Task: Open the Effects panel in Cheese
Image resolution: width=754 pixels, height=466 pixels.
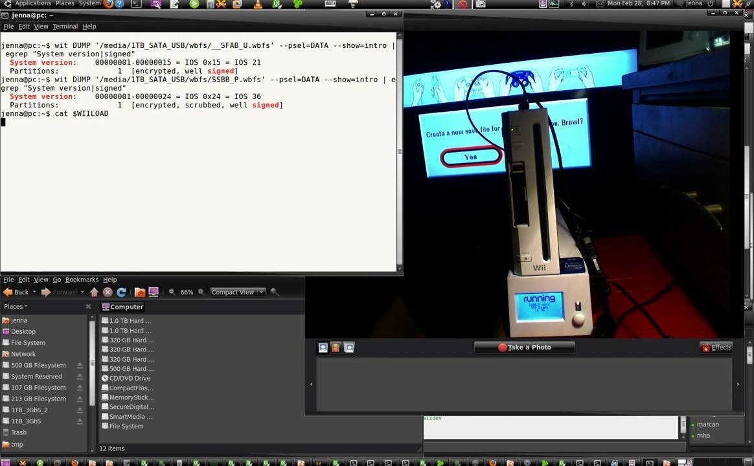Action: click(x=716, y=348)
